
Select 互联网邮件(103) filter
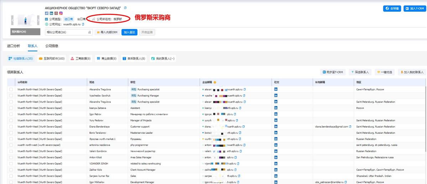(x=52, y=58)
